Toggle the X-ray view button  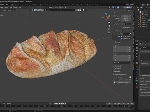tap(123, 7)
